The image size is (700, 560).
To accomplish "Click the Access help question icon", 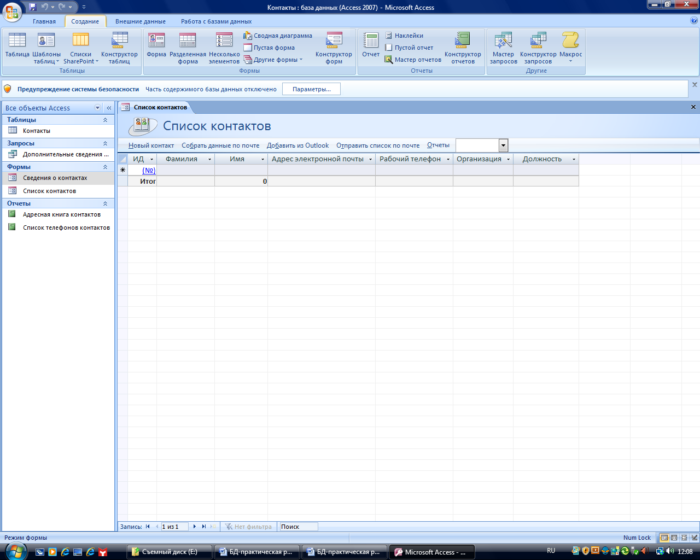I will click(x=694, y=21).
